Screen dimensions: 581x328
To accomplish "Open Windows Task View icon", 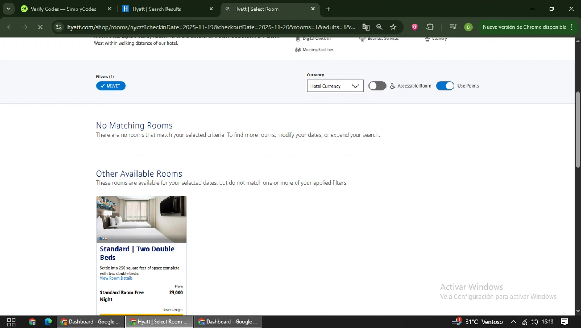I will (11, 322).
